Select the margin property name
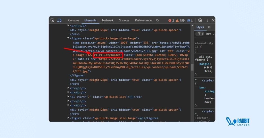Image resolution: width=264 pixels, height=138 pixels. point(204,64)
